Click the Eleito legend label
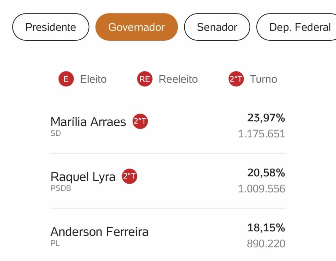 [x=93, y=79]
